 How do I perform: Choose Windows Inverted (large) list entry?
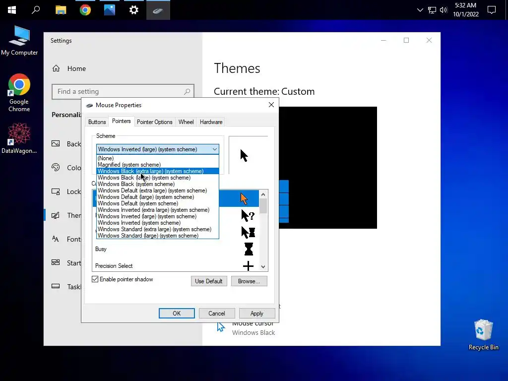(157, 216)
